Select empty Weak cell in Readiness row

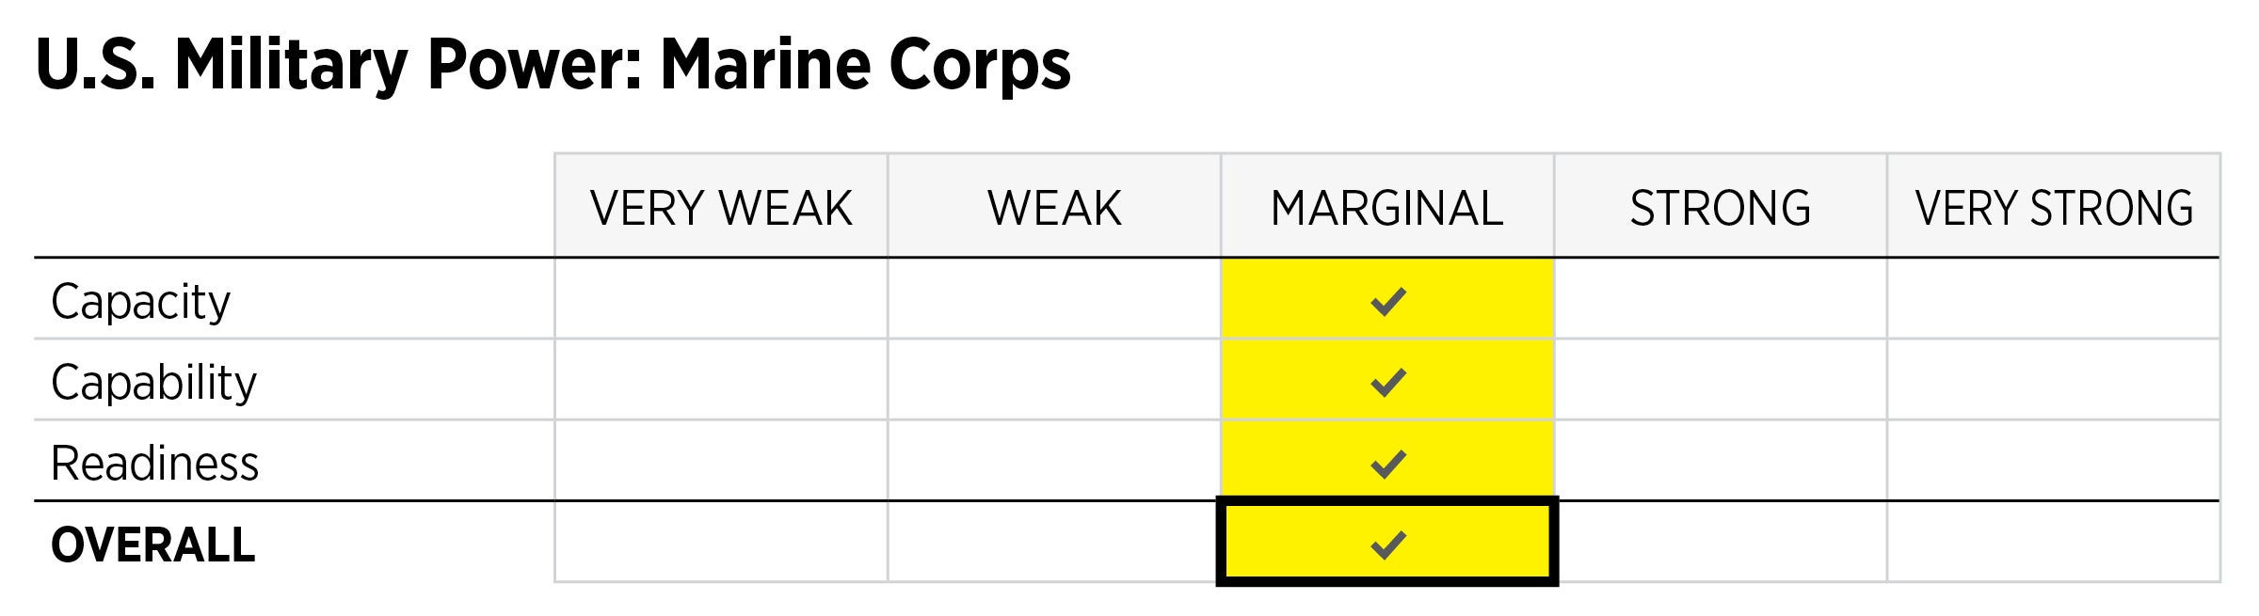[x=1054, y=461]
